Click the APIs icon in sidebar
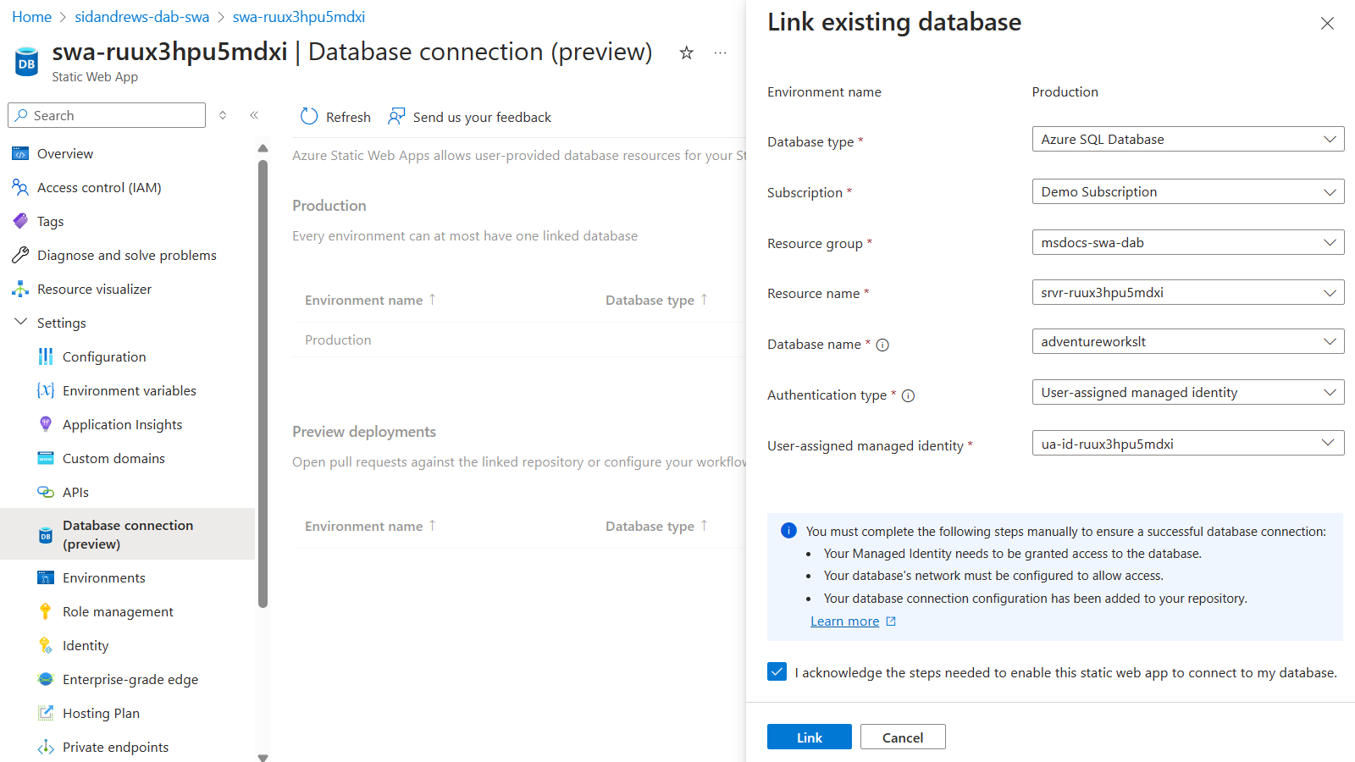The height and width of the screenshot is (762, 1355). (46, 492)
